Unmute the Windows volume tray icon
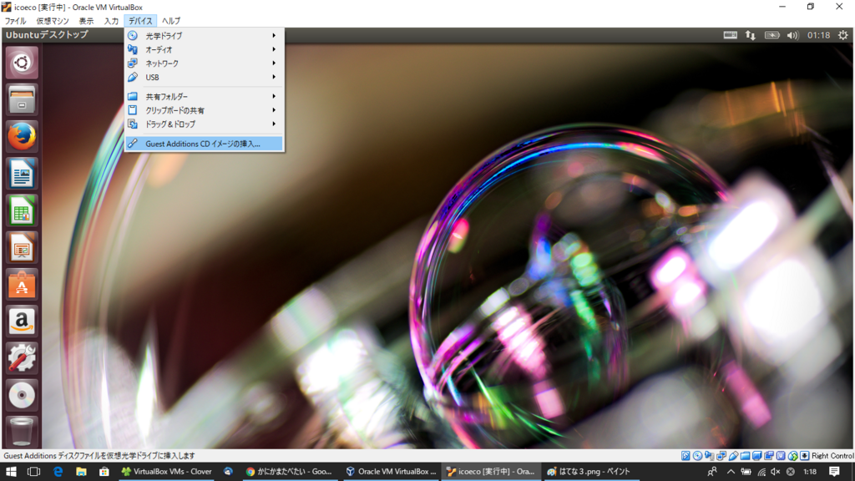Viewport: 855px width, 481px height. (776, 472)
